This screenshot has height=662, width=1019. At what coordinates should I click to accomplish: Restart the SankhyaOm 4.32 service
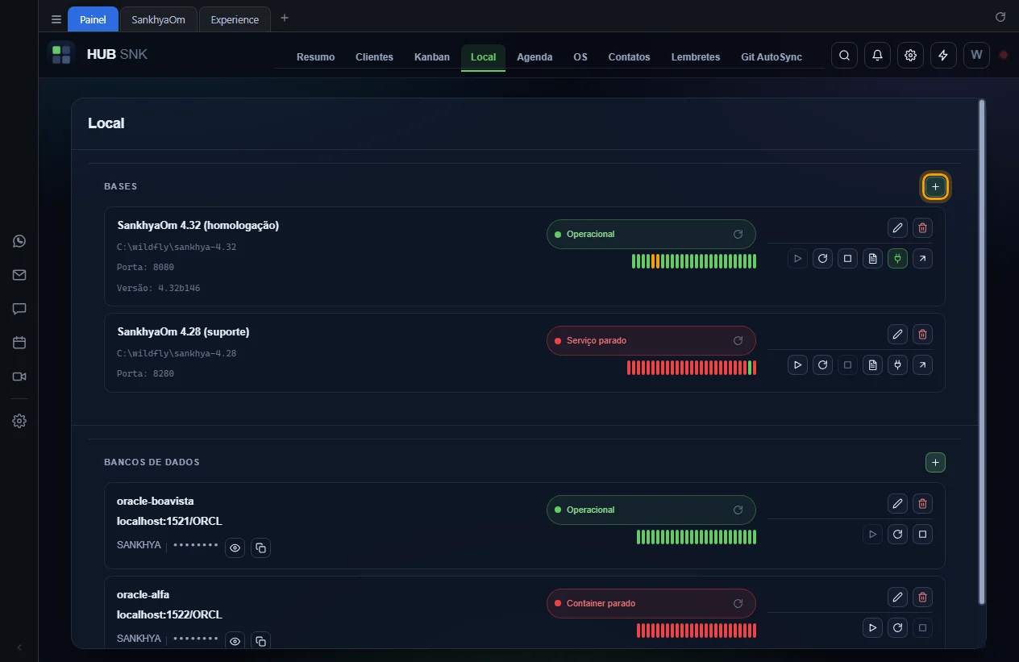coord(822,259)
